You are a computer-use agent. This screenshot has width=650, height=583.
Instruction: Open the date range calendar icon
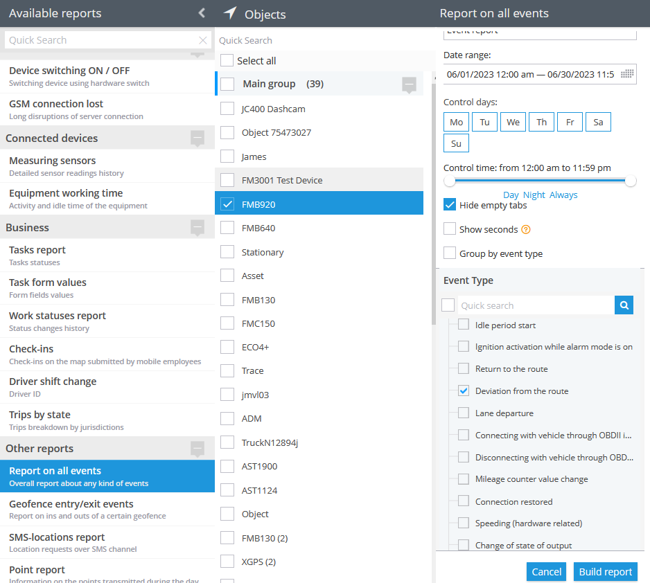pos(626,74)
